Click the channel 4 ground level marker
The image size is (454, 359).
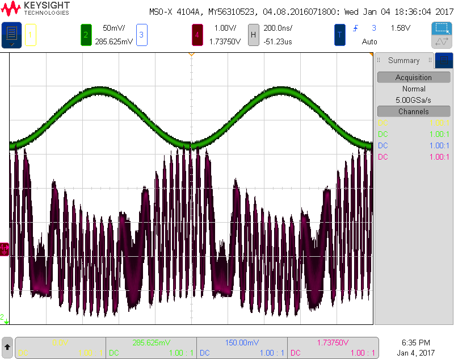pyautogui.click(x=5, y=250)
